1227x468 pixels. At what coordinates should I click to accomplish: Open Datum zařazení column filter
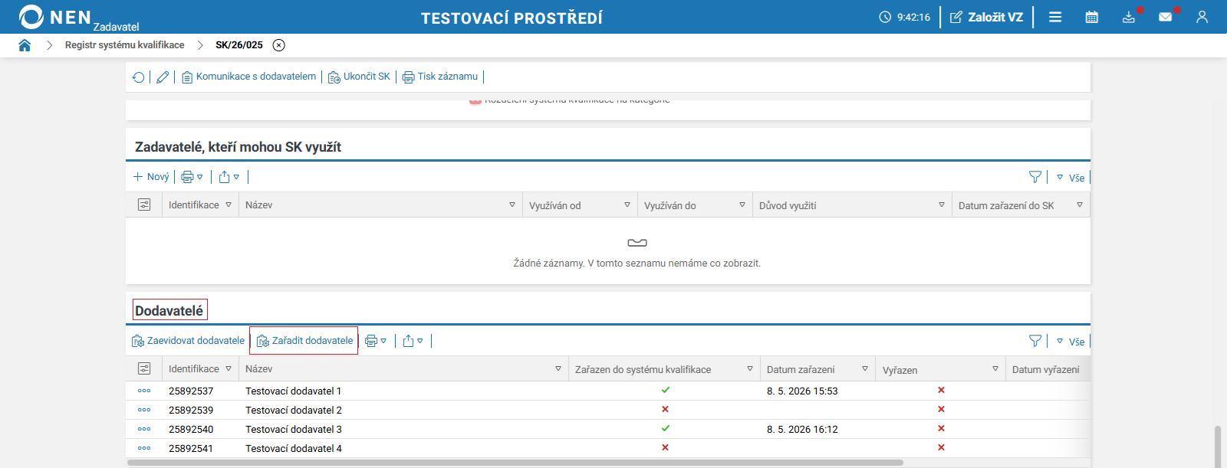coord(865,369)
